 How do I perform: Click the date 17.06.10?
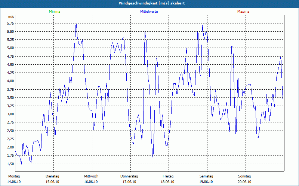(129, 182)
